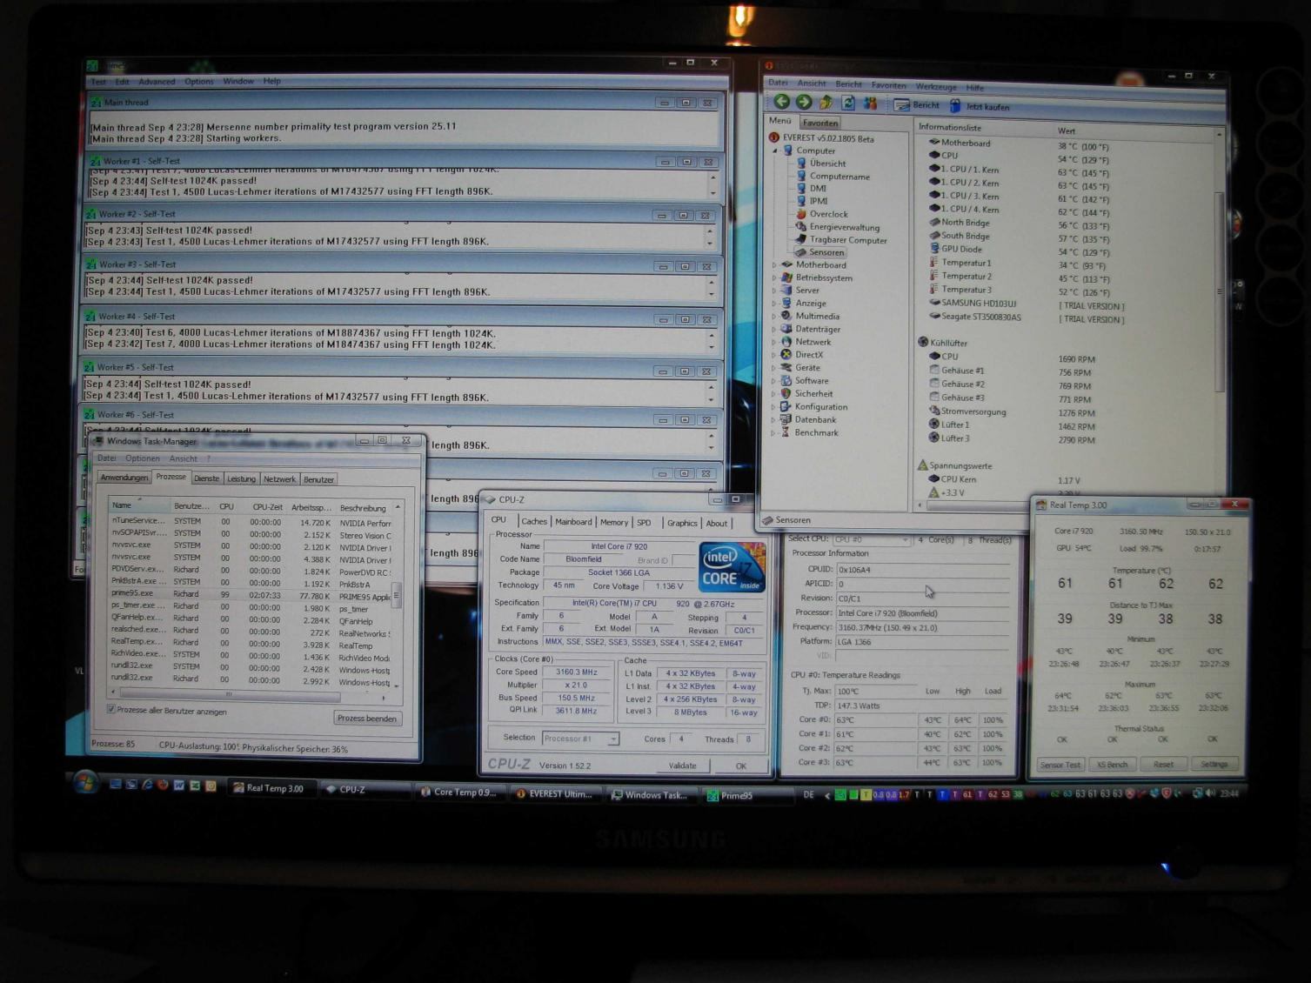The height and width of the screenshot is (983, 1311).
Task: Click the green Back arrow in EVEREST toolbar
Action: [781, 103]
